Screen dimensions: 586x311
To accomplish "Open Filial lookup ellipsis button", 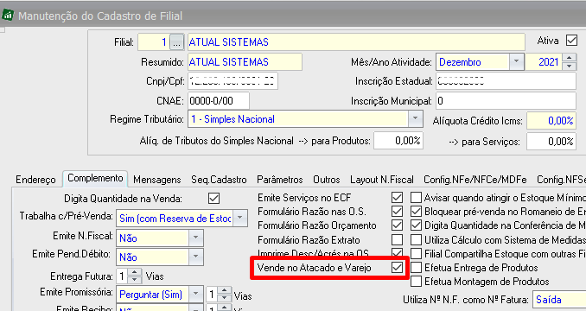I will coord(177,42).
